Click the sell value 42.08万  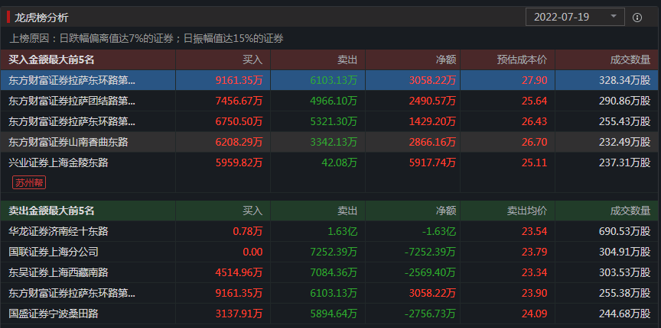pos(340,162)
